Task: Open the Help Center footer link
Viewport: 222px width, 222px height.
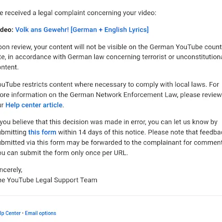Action: click(10, 213)
